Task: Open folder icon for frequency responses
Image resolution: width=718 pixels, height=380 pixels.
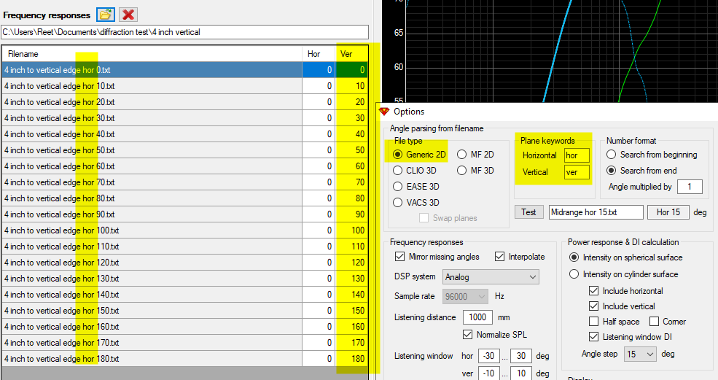Action: (x=106, y=15)
